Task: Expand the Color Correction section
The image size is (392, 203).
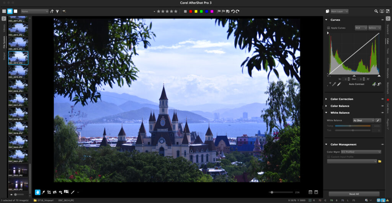Action: (326, 99)
